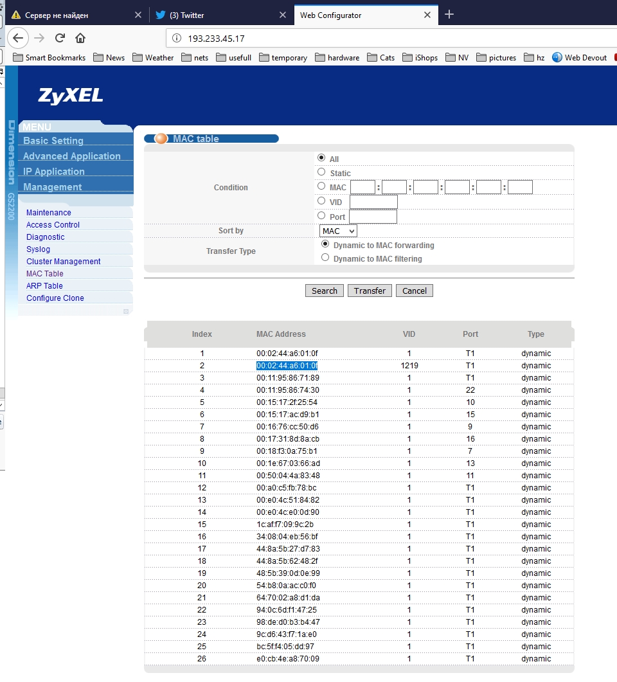Open the hardware bookmarks folder

pyautogui.click(x=337, y=57)
